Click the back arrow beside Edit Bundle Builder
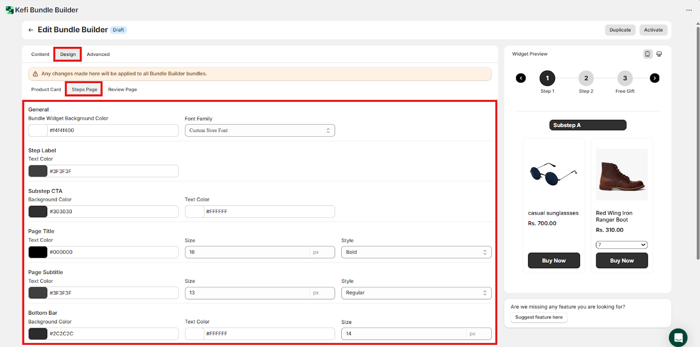Screen dimensions: 700x347 click(x=31, y=30)
